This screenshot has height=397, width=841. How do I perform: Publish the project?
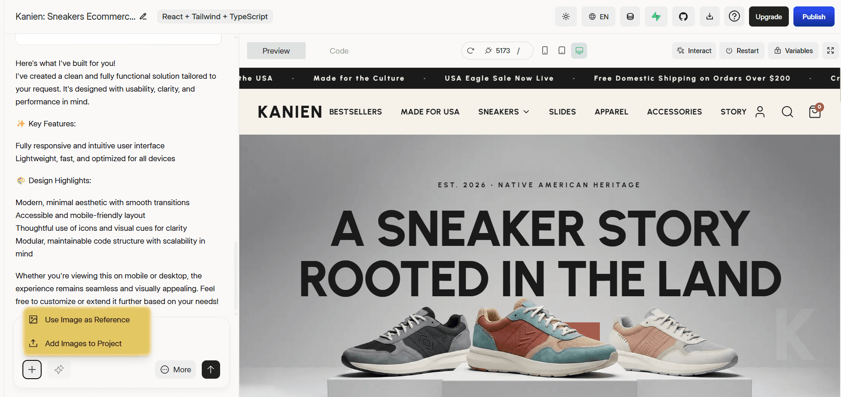(814, 16)
